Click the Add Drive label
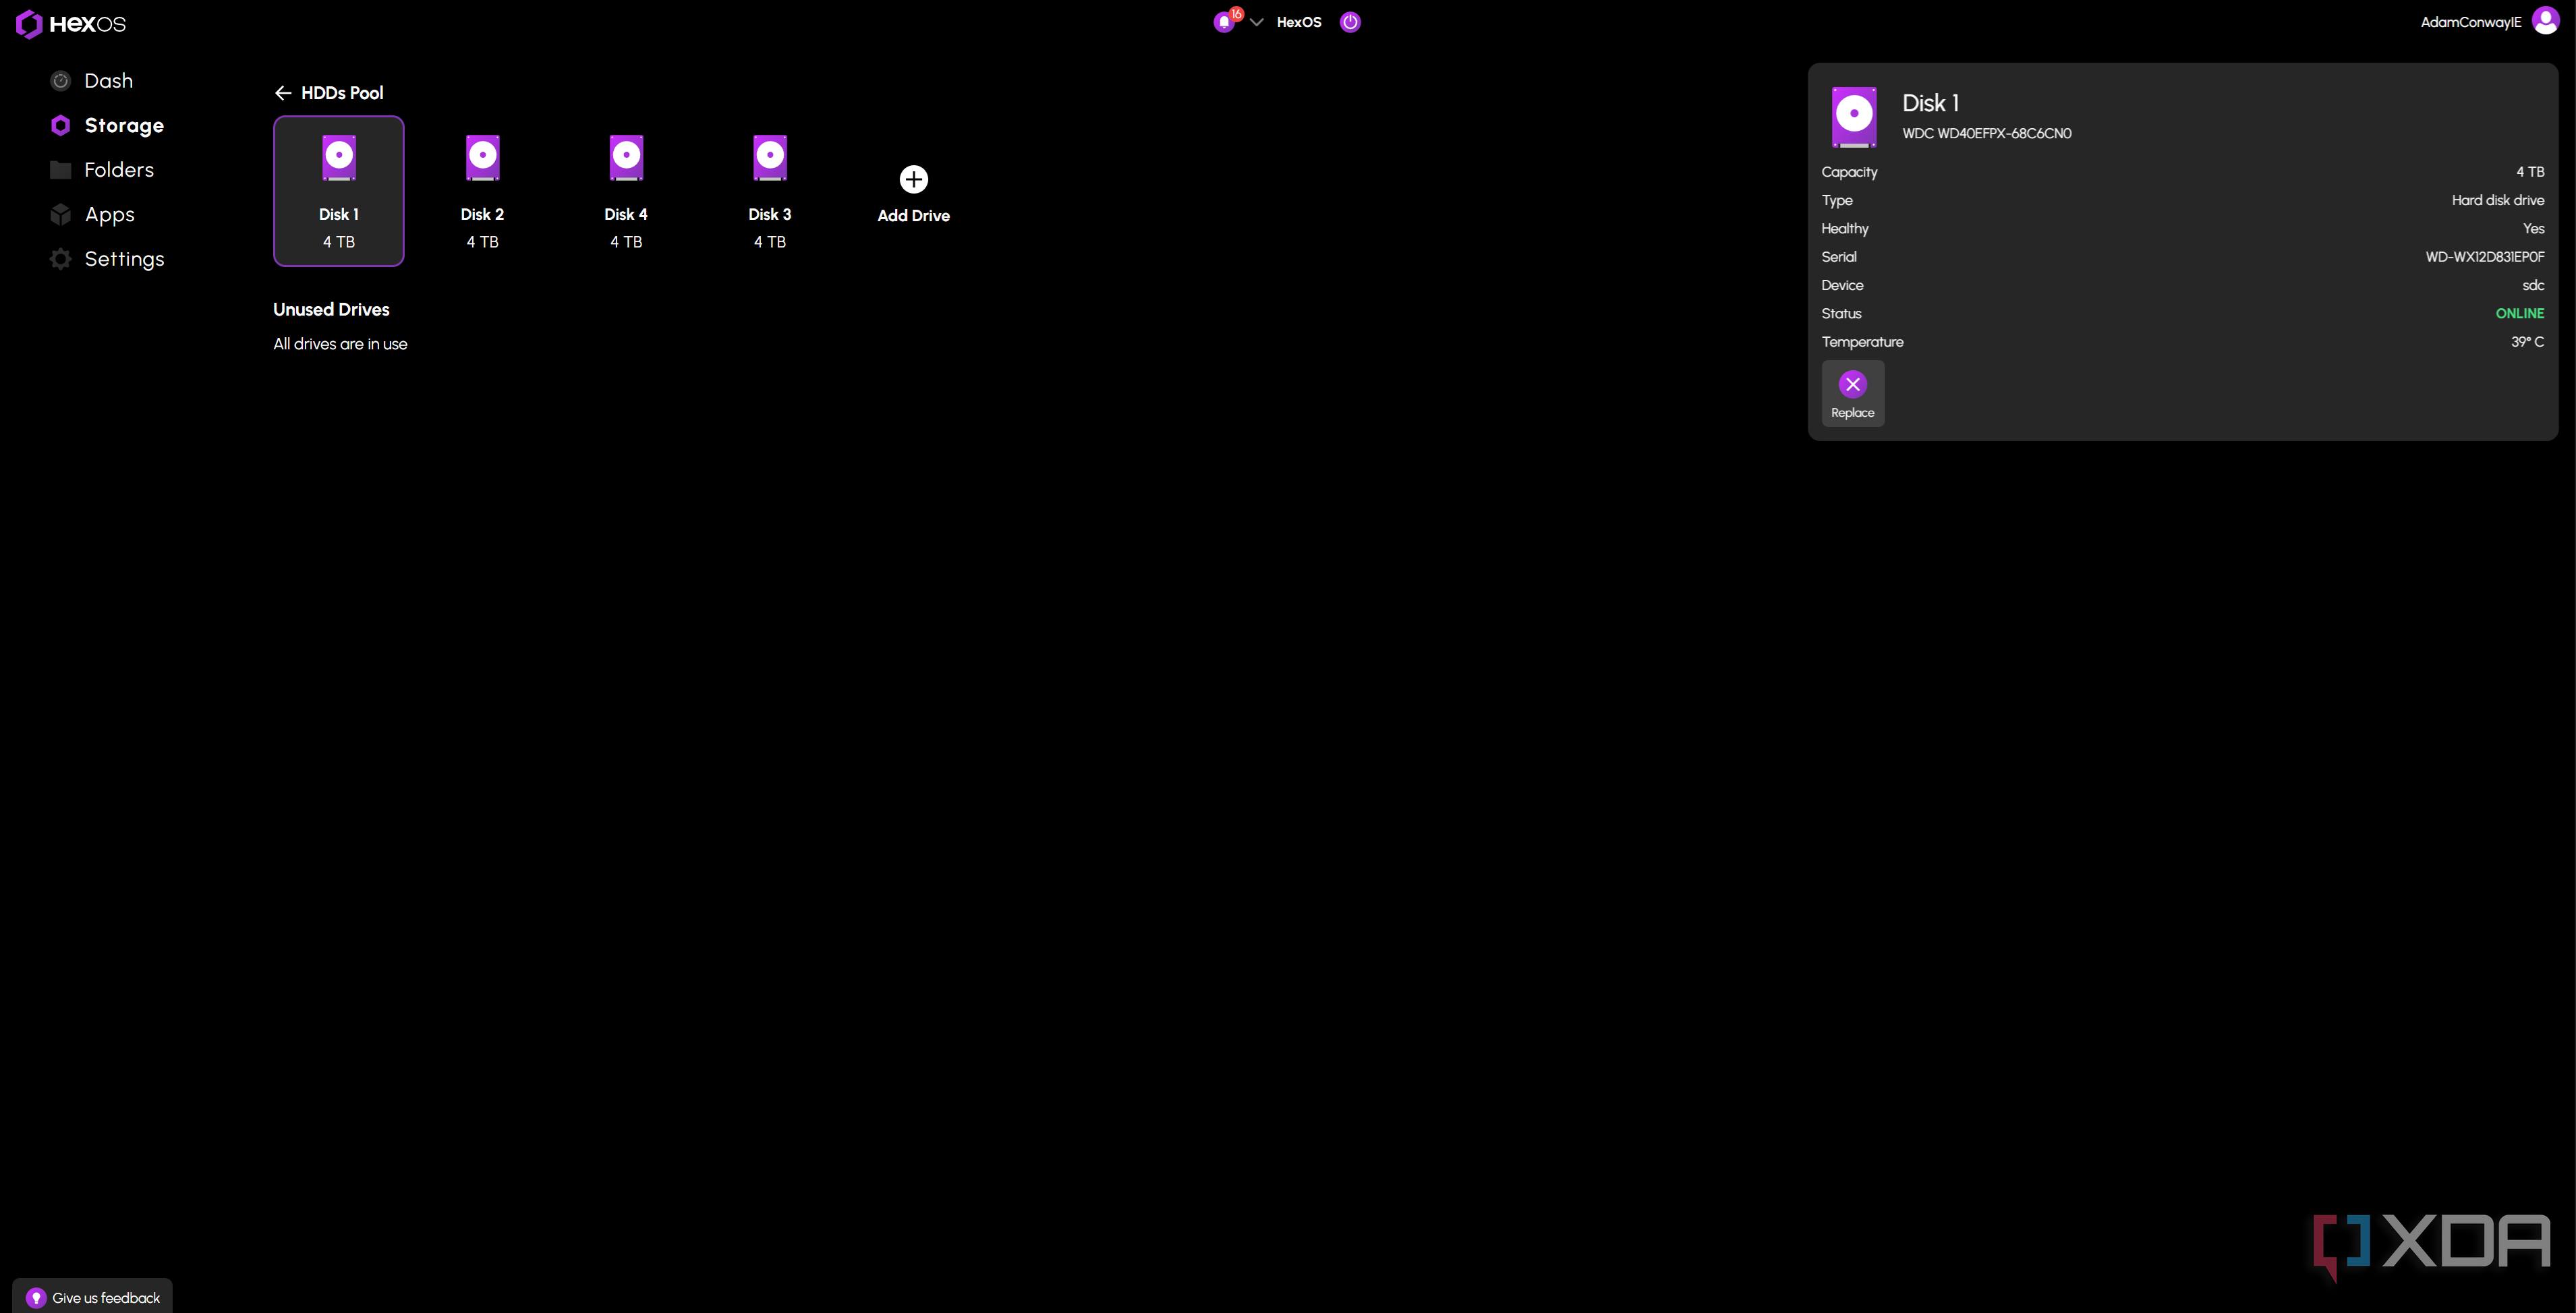The image size is (2576, 1313). click(914, 216)
